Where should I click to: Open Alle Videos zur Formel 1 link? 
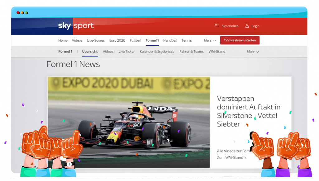[x=235, y=151]
